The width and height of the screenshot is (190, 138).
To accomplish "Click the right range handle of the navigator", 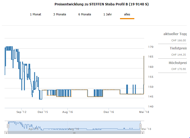I will (141, 126).
